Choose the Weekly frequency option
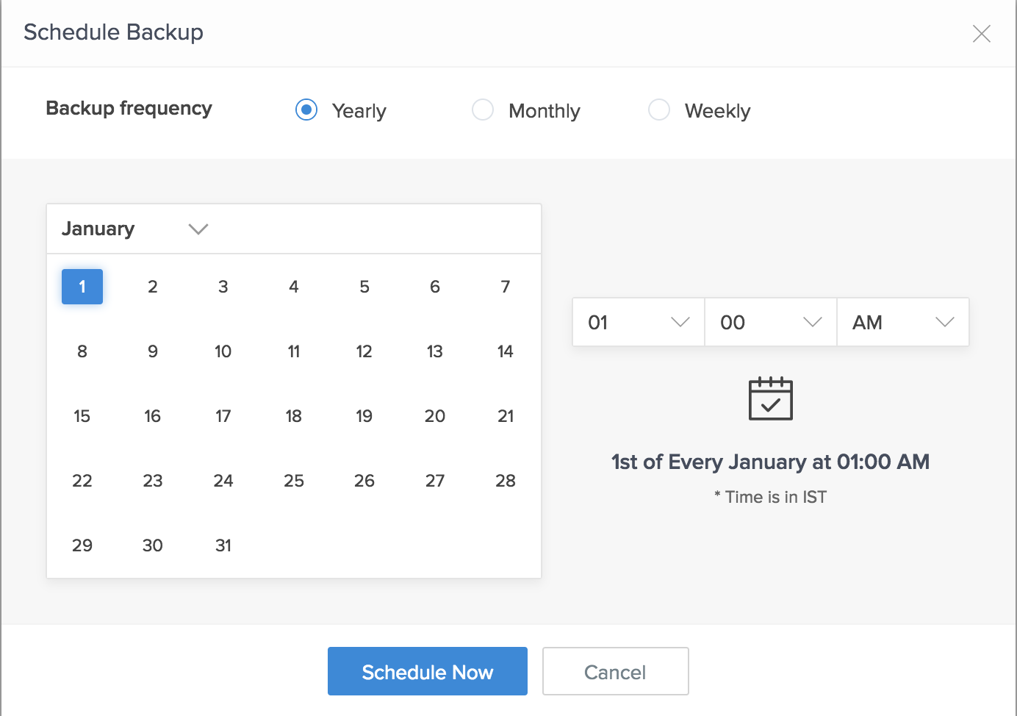The image size is (1017, 716). point(659,110)
